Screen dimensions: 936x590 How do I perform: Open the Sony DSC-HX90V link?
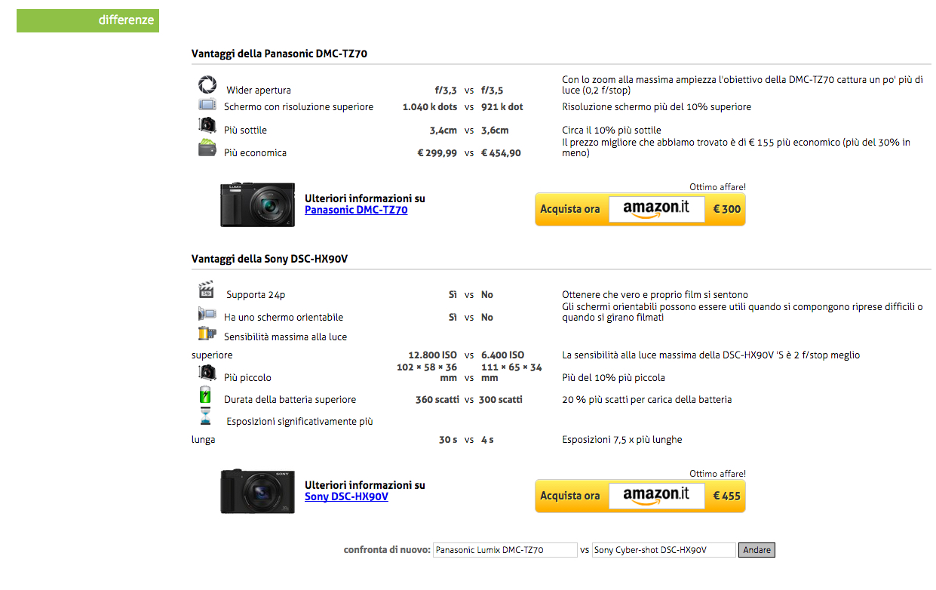click(346, 497)
